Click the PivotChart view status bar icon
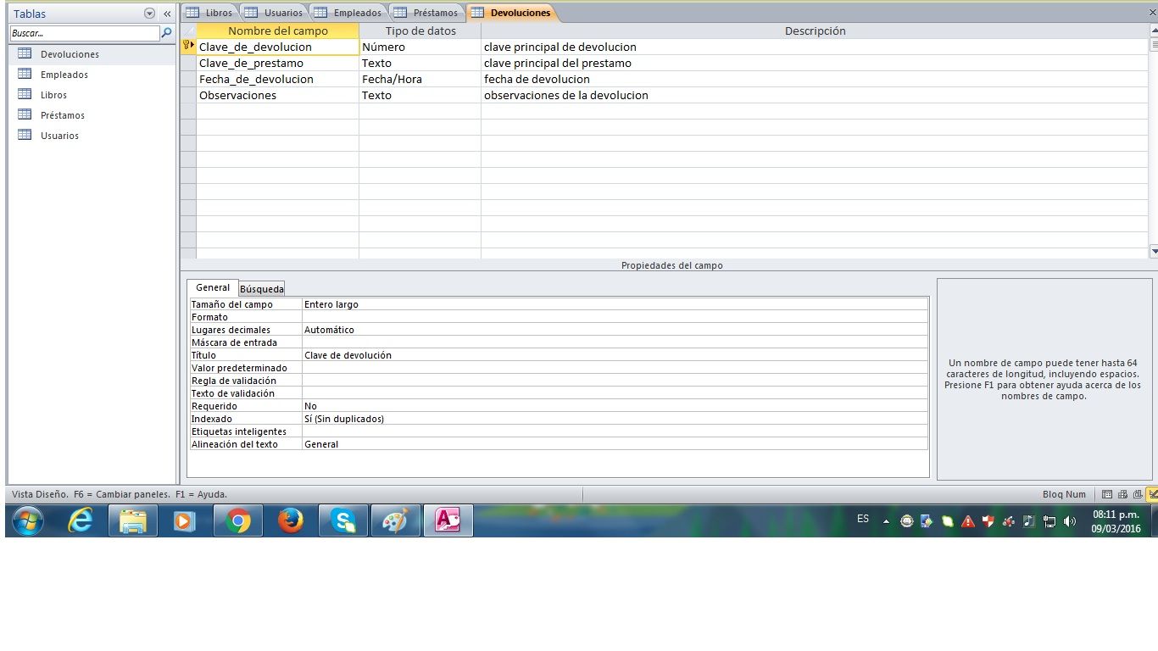 (1137, 494)
